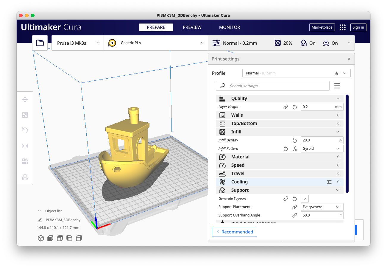Open a file using the folder icon

40,43
